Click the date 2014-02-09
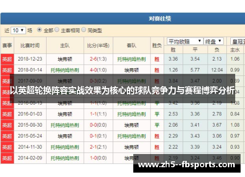The width and height of the screenshot is (245, 177). tap(30, 158)
